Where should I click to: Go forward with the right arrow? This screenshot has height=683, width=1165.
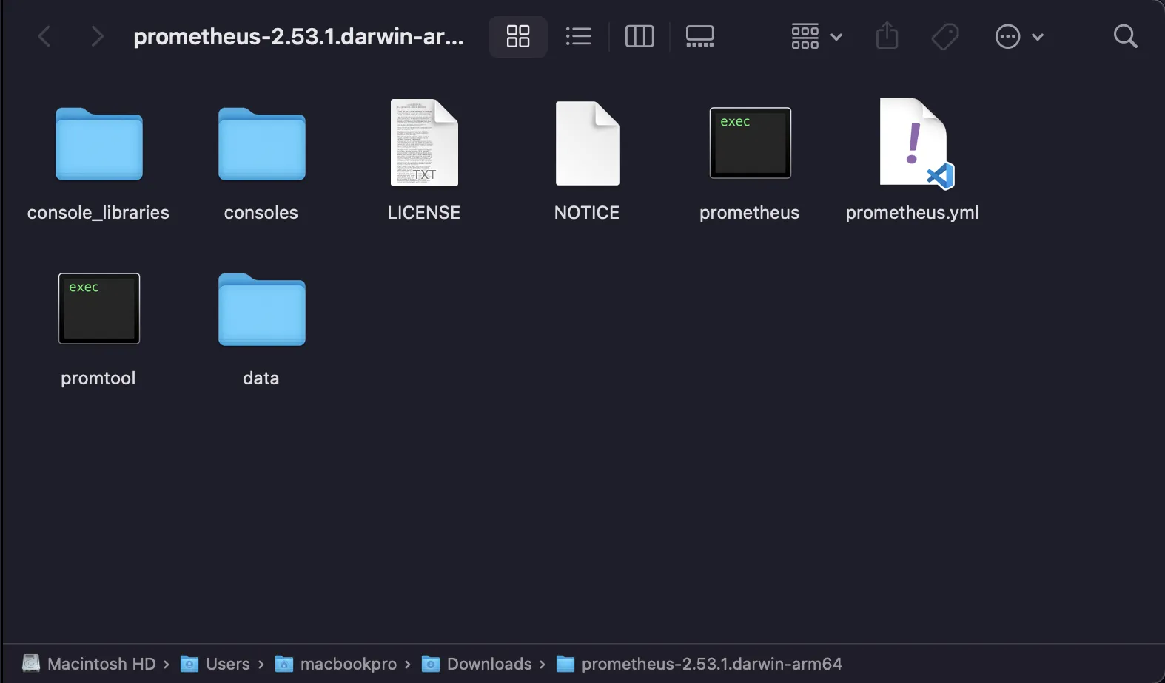[96, 36]
